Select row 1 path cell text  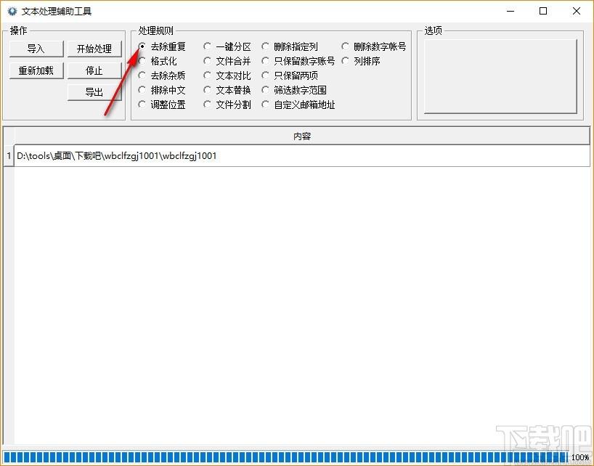117,155
